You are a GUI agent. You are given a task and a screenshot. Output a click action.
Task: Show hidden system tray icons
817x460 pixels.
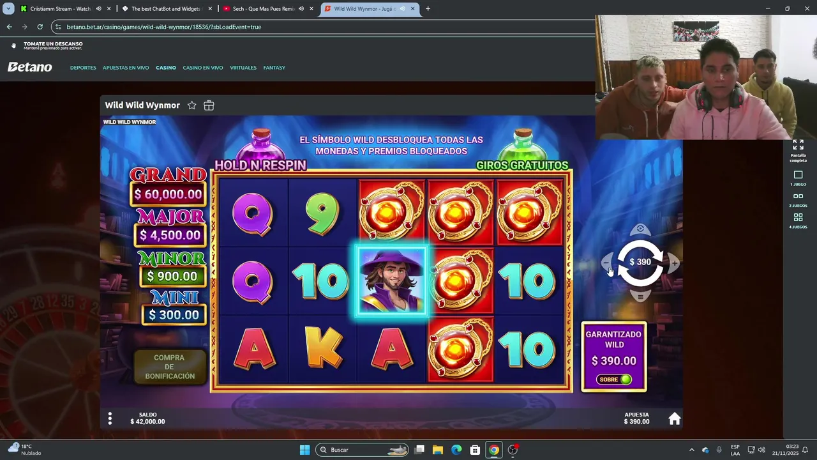(691, 450)
